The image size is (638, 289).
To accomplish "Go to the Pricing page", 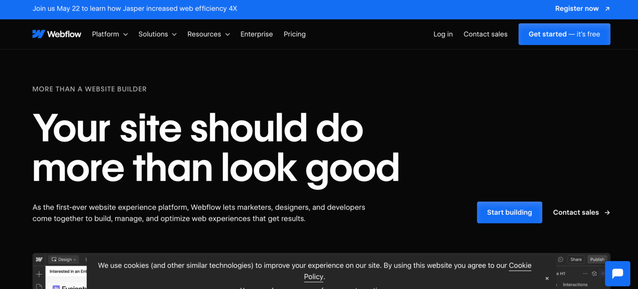I will (x=294, y=34).
